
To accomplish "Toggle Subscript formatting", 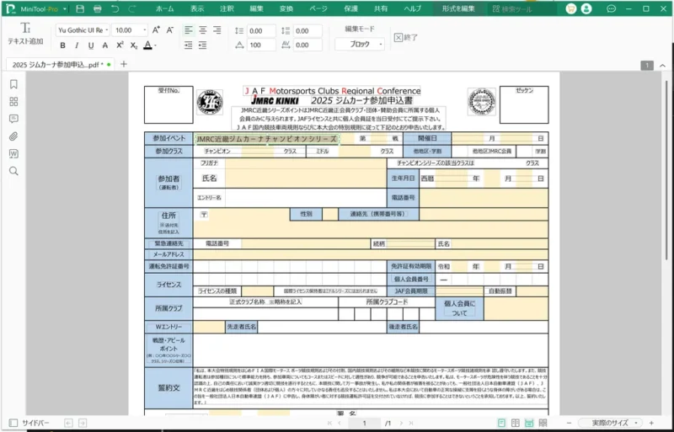I will (134, 45).
